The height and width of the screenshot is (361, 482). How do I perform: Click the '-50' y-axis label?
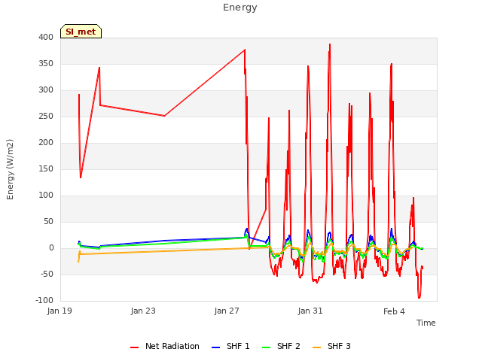point(47,274)
